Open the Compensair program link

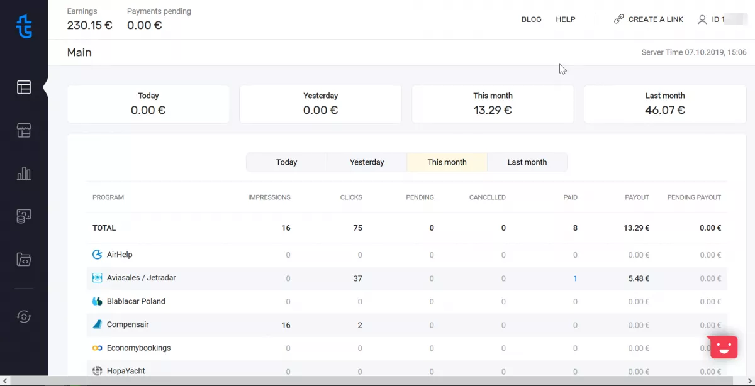(x=128, y=324)
